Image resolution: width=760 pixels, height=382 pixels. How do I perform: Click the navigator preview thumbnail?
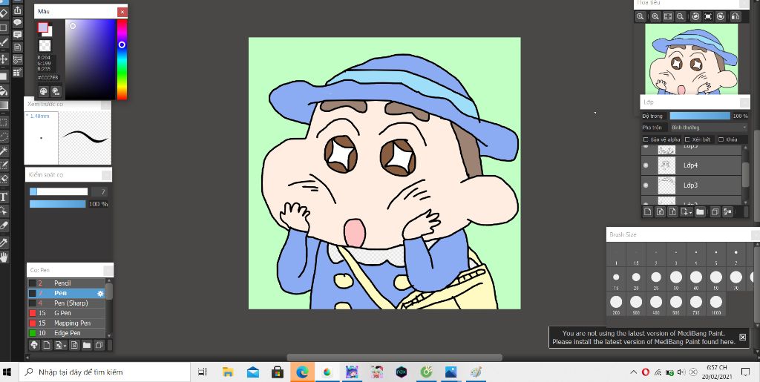[693, 59]
